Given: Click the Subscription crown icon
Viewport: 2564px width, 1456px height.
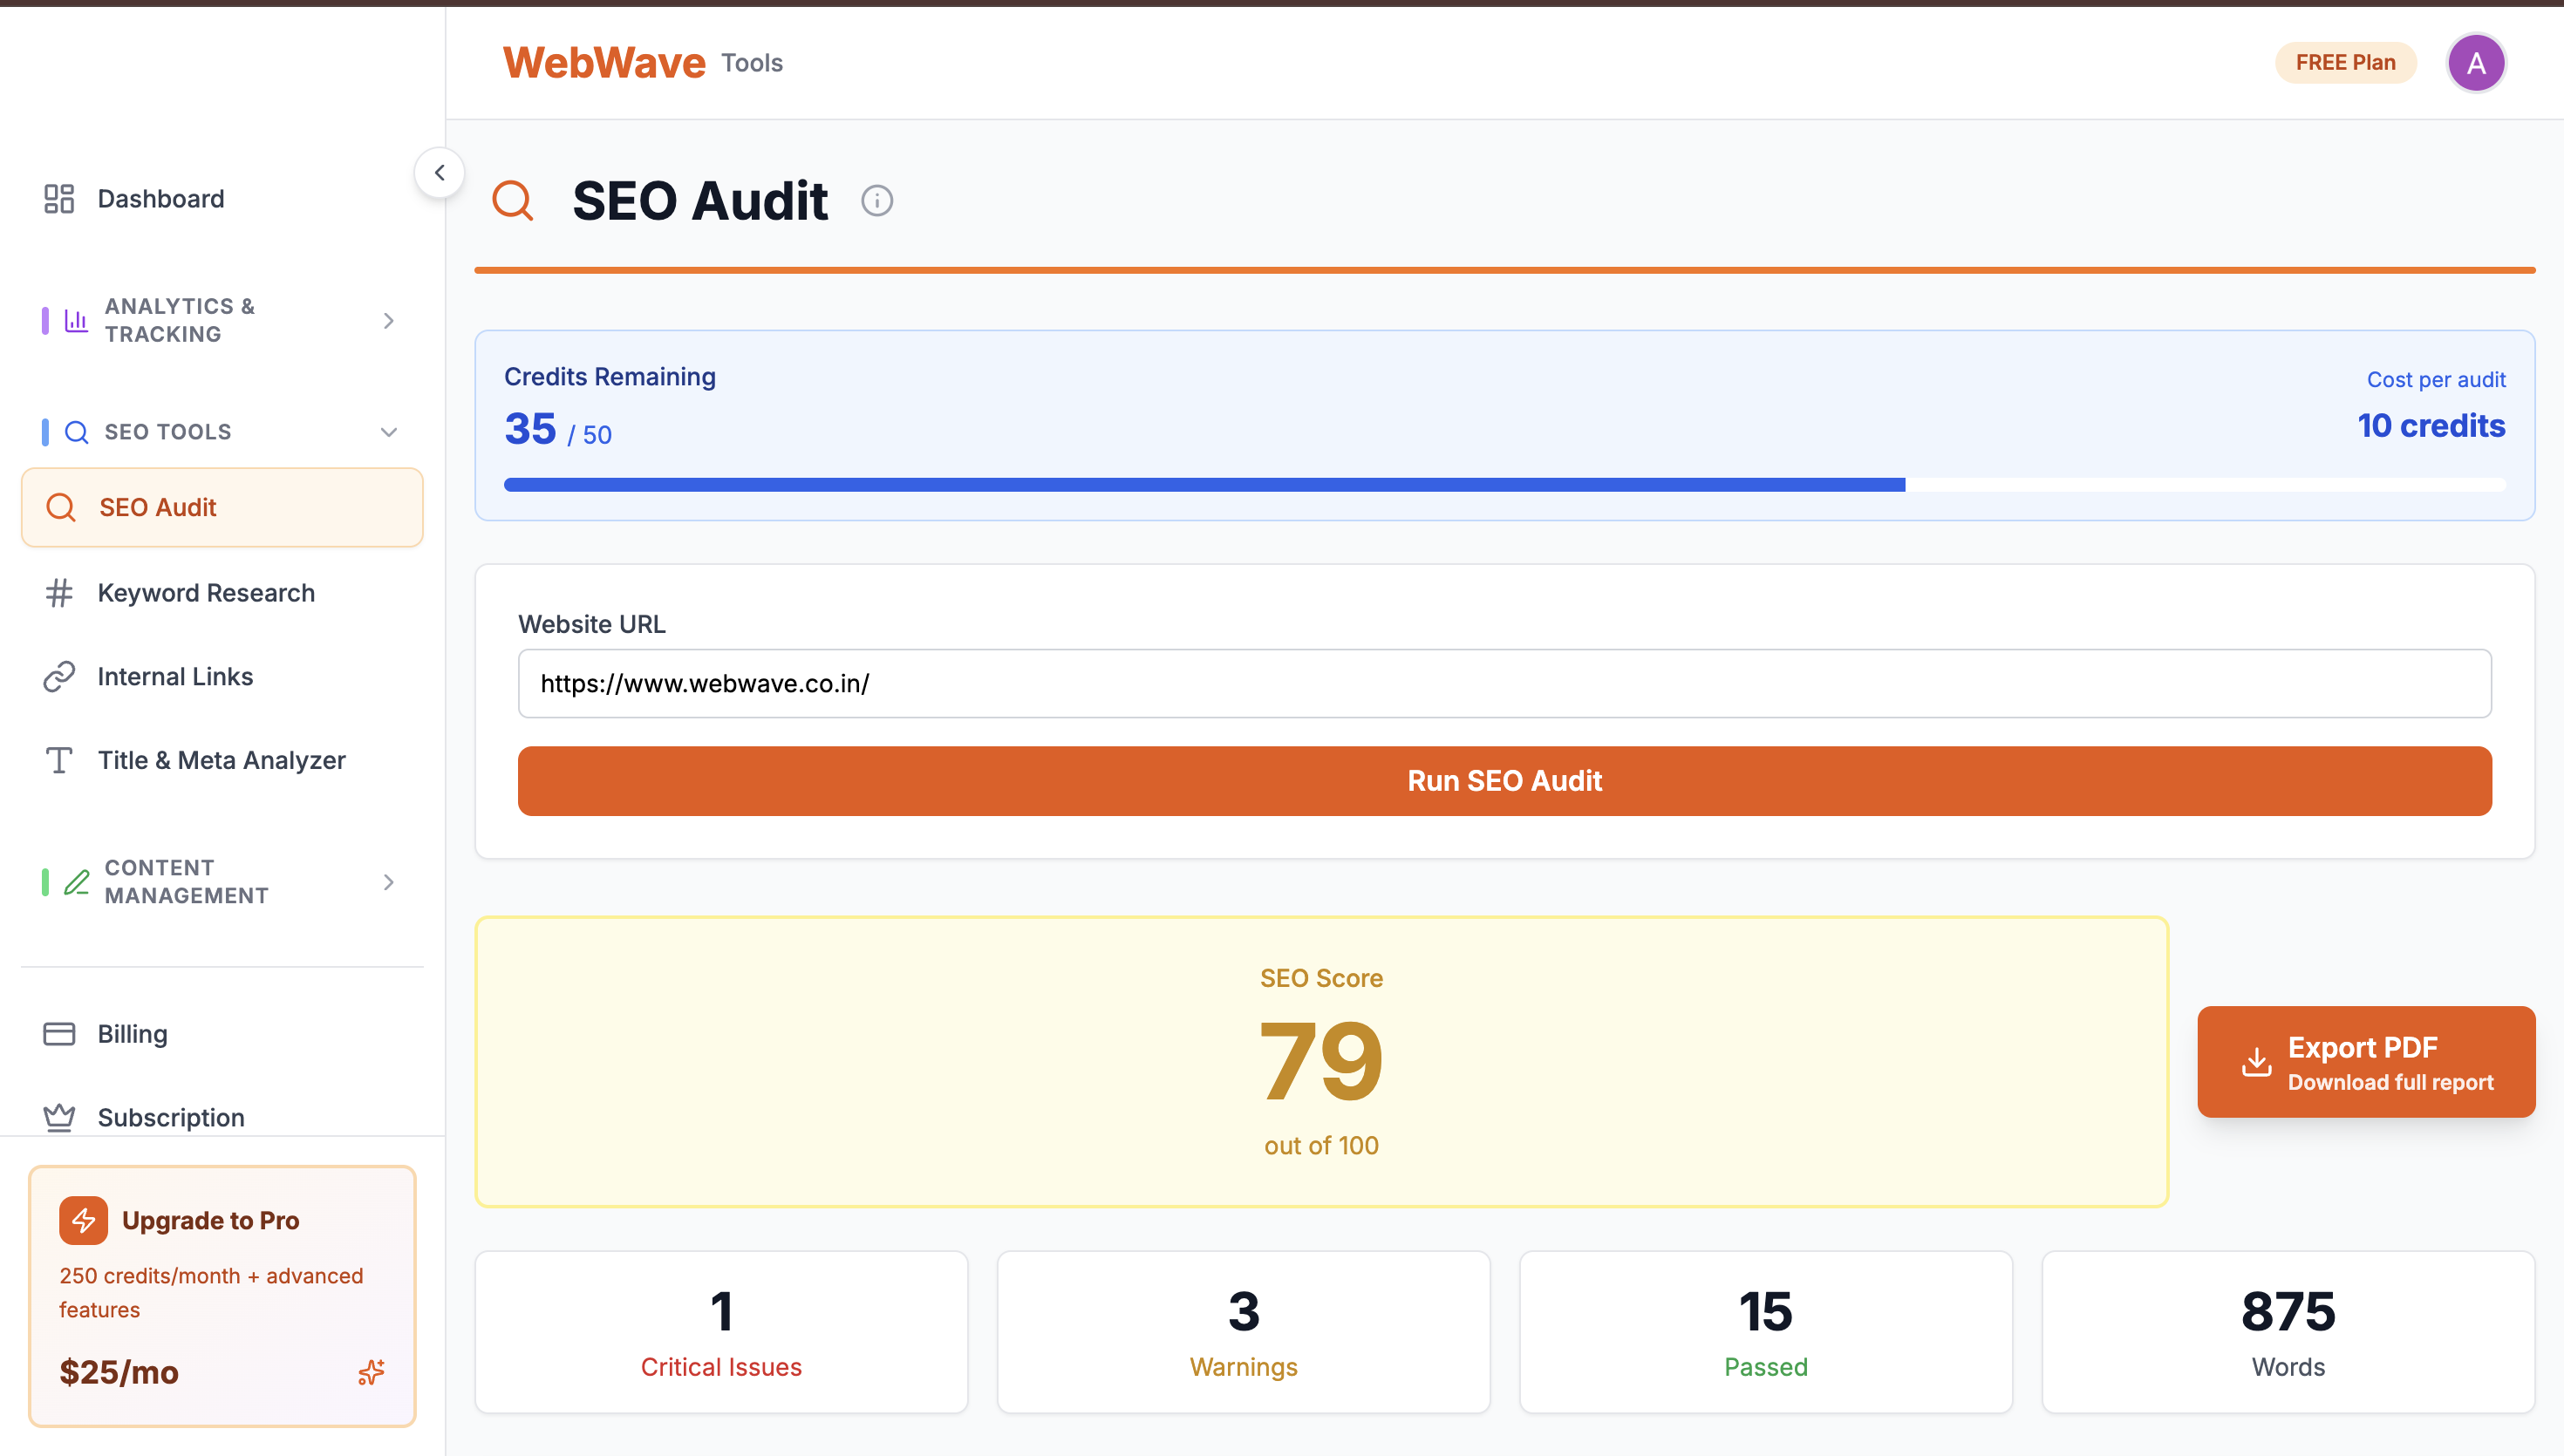Looking at the screenshot, I should pos(58,1117).
